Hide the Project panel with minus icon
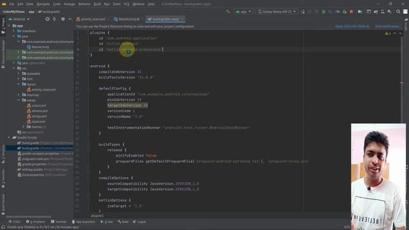This screenshot has height=230, width=409. pos(70,19)
